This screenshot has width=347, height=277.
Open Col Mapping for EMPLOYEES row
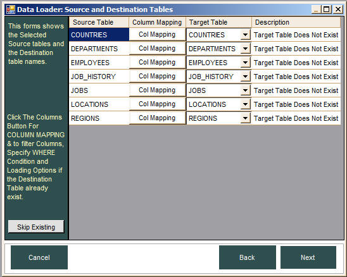157,63
